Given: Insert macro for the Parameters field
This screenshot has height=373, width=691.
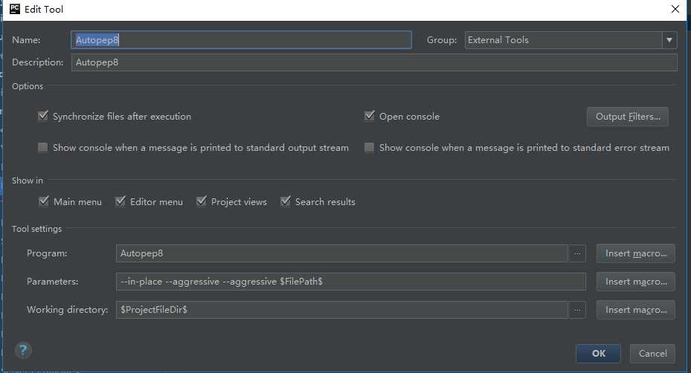Looking at the screenshot, I should tap(635, 282).
